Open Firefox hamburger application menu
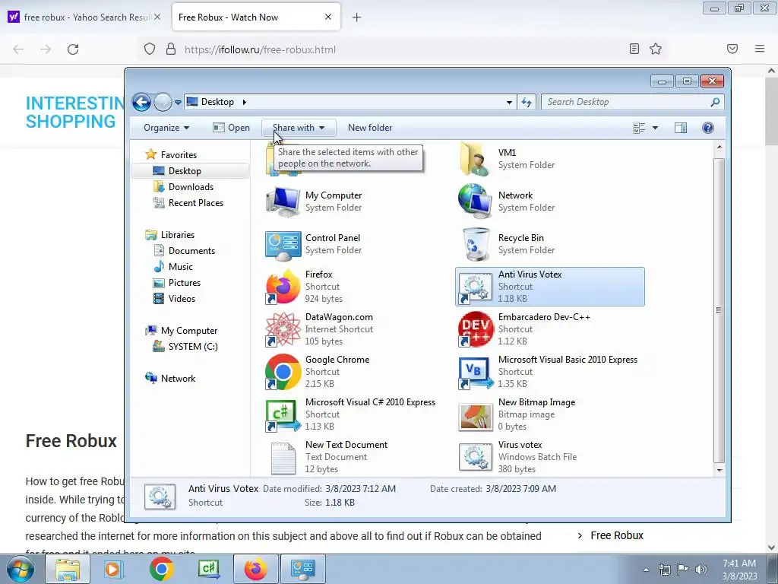The height and width of the screenshot is (584, 778). [760, 49]
